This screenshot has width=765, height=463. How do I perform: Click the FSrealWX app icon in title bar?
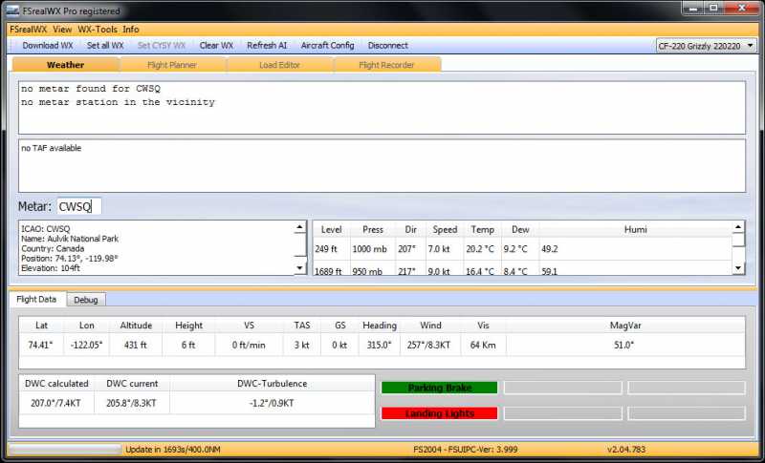point(13,11)
